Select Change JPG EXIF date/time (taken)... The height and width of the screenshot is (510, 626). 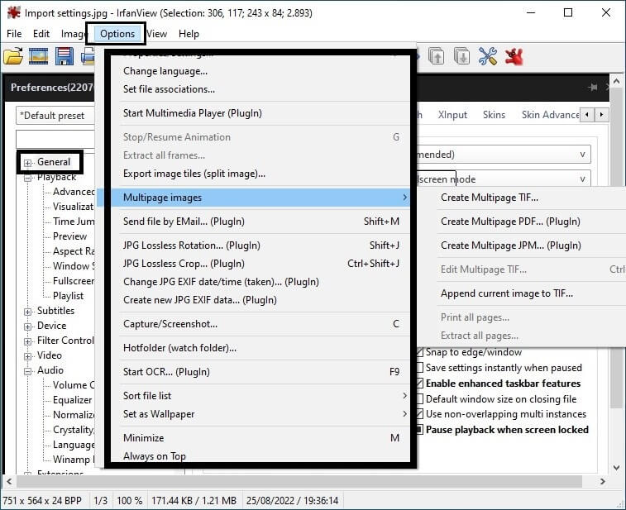coord(260,282)
